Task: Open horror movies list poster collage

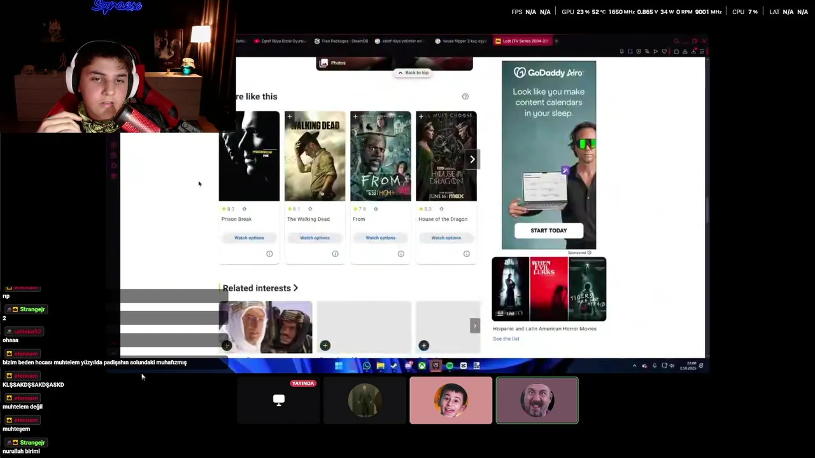Action: [549, 289]
